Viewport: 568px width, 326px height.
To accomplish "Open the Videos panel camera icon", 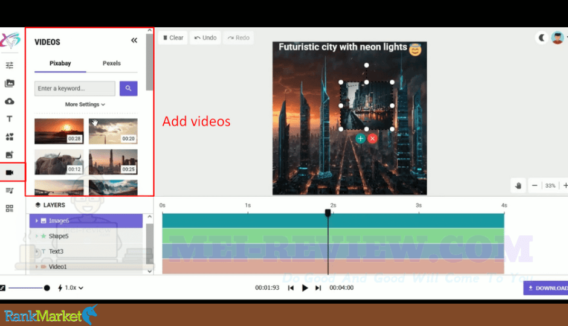I will [x=10, y=173].
